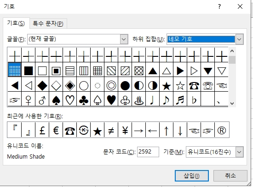Pick the black club suit symbol
253x187 pixels.
click(x=84, y=100)
